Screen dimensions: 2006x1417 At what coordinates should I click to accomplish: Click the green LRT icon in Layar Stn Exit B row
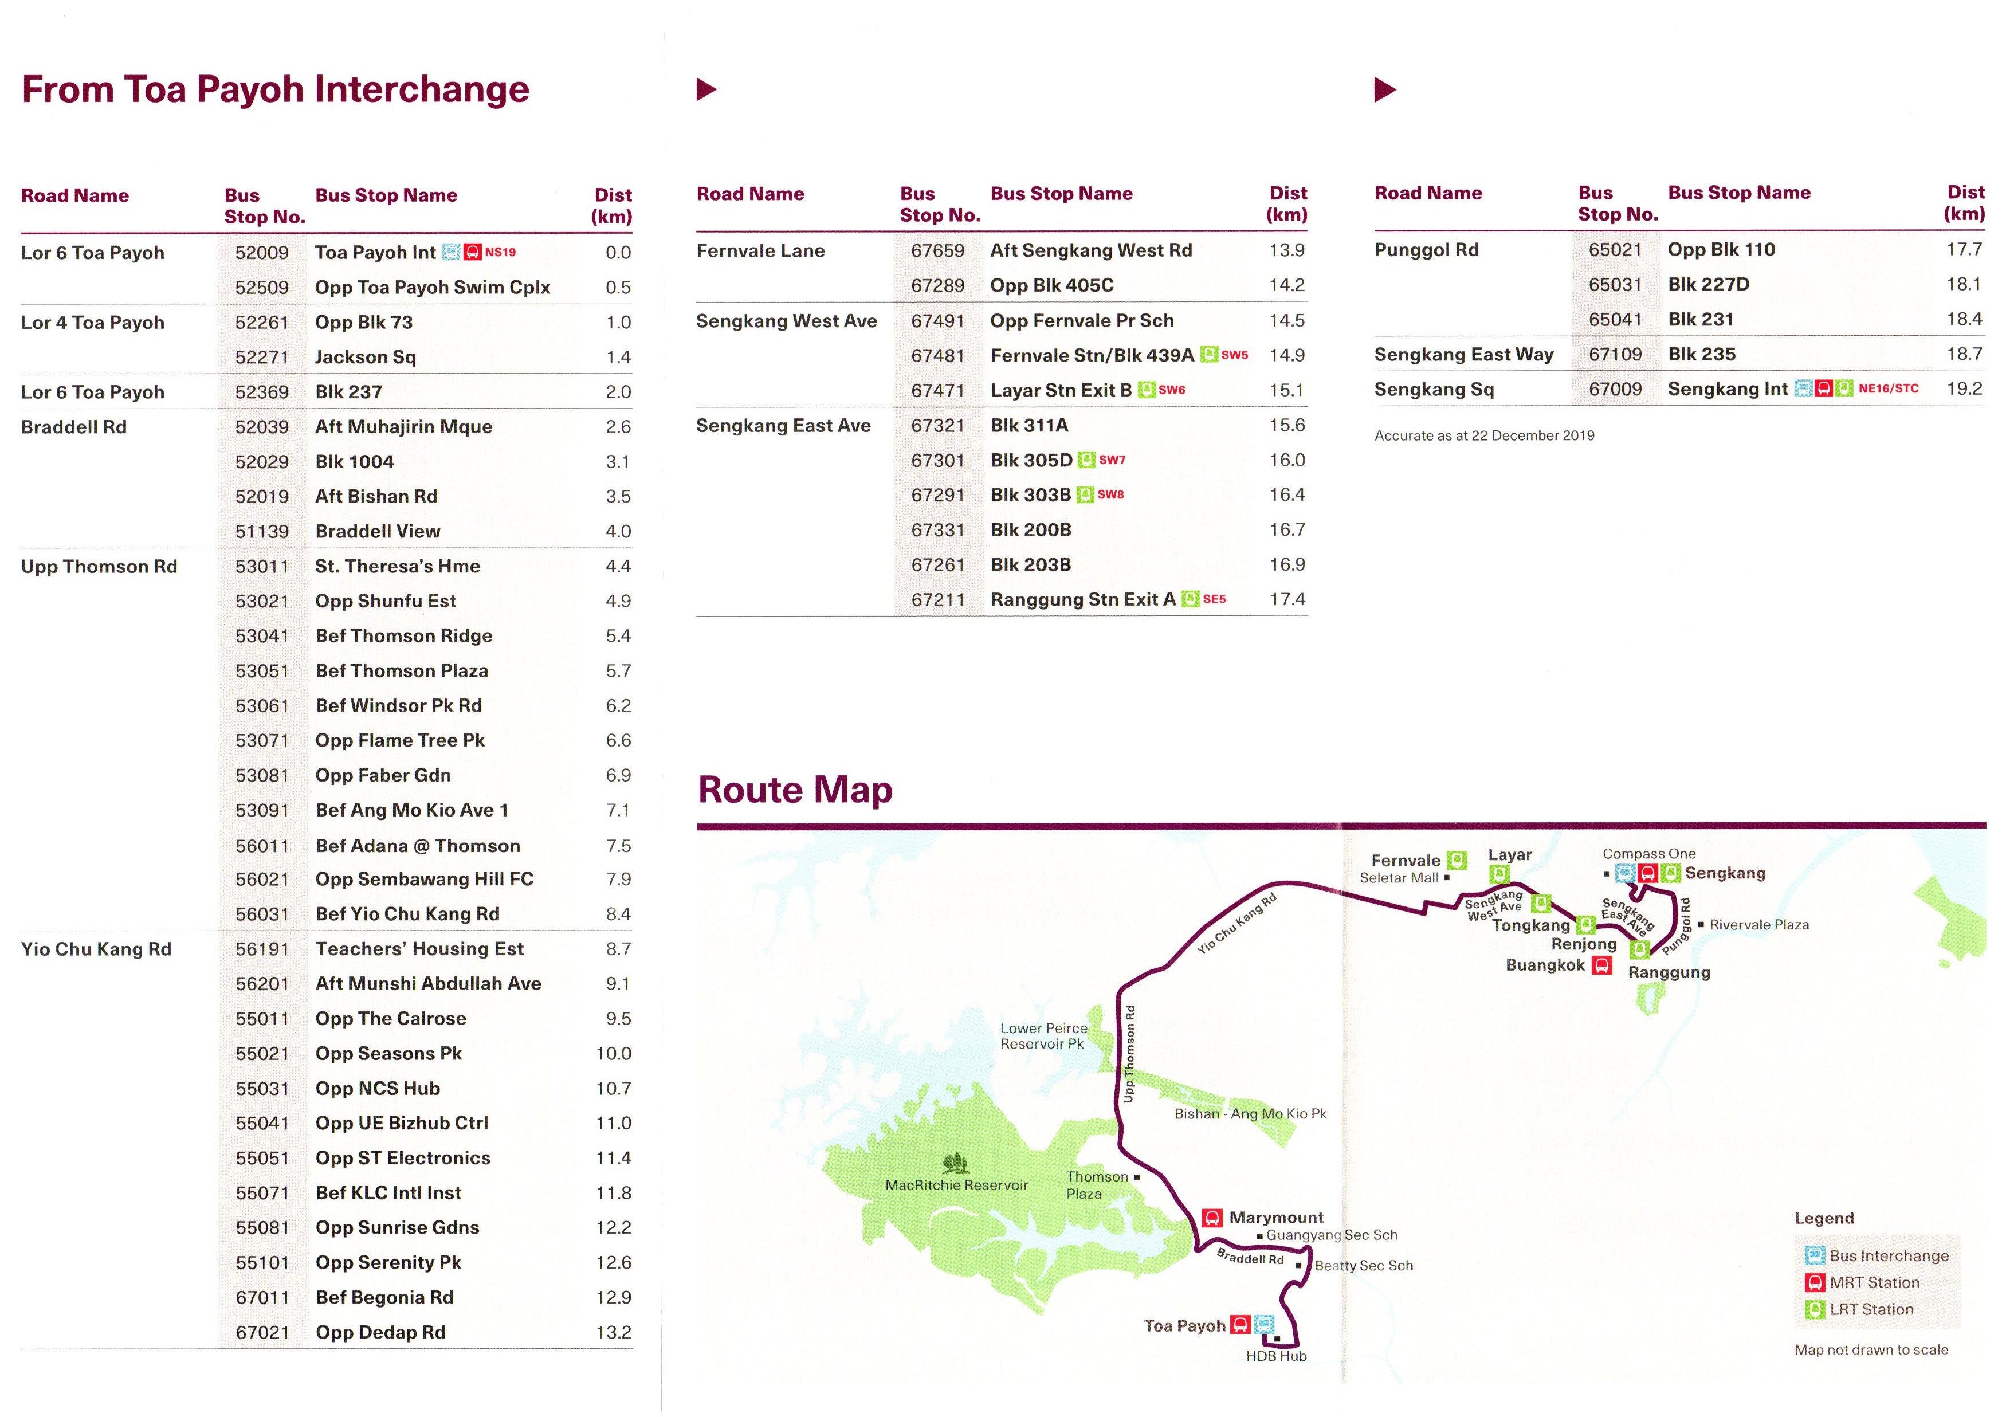(1147, 390)
